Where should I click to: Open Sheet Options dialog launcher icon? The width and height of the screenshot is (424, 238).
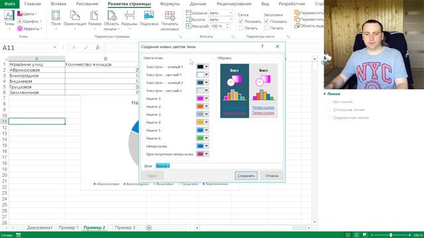click(288, 36)
